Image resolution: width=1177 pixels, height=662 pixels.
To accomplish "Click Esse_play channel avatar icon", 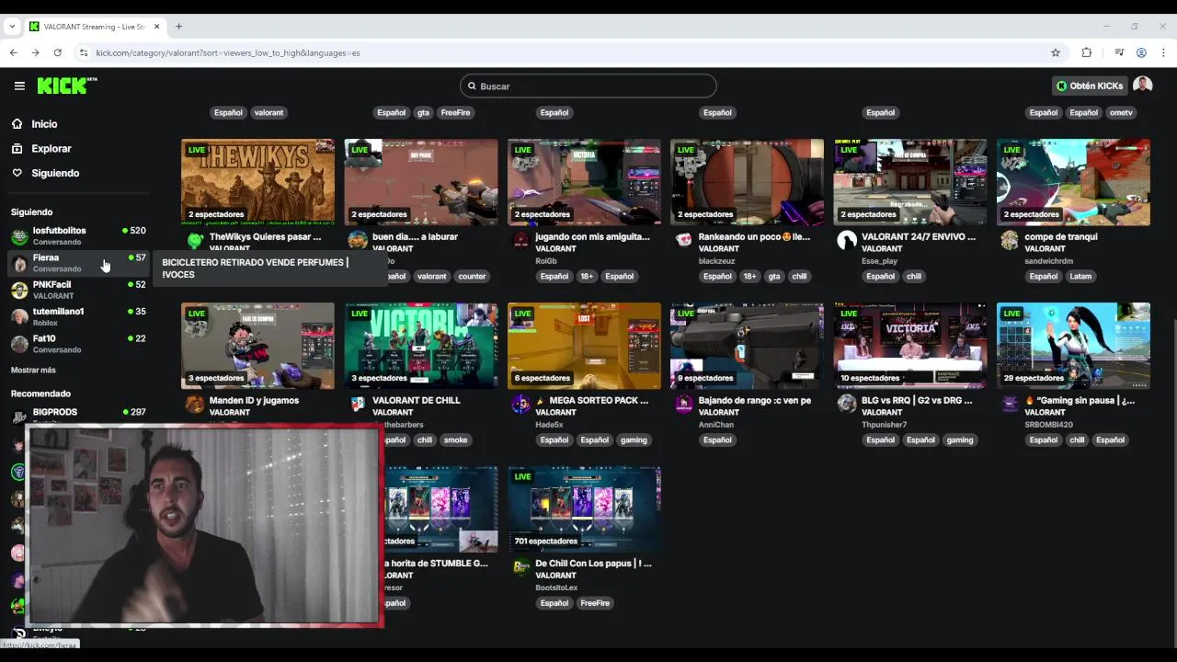I will (x=846, y=241).
